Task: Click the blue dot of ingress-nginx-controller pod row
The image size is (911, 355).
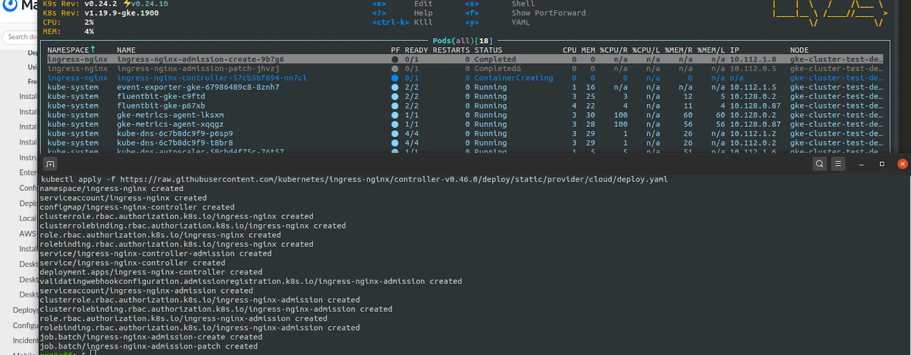Action: coord(395,78)
